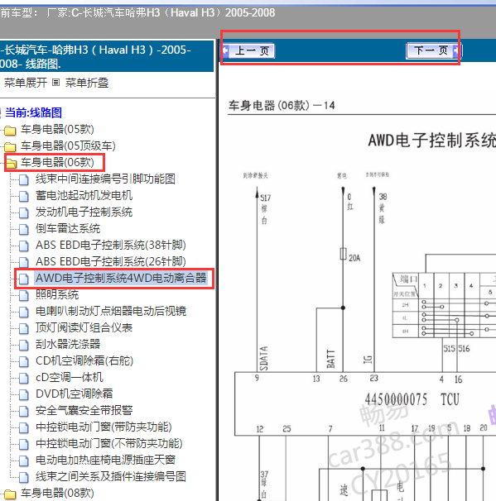Open 线束之间关系及插件连接编号图 page

(111, 477)
